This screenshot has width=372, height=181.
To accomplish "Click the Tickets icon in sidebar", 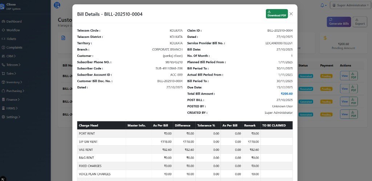I will [3, 39].
